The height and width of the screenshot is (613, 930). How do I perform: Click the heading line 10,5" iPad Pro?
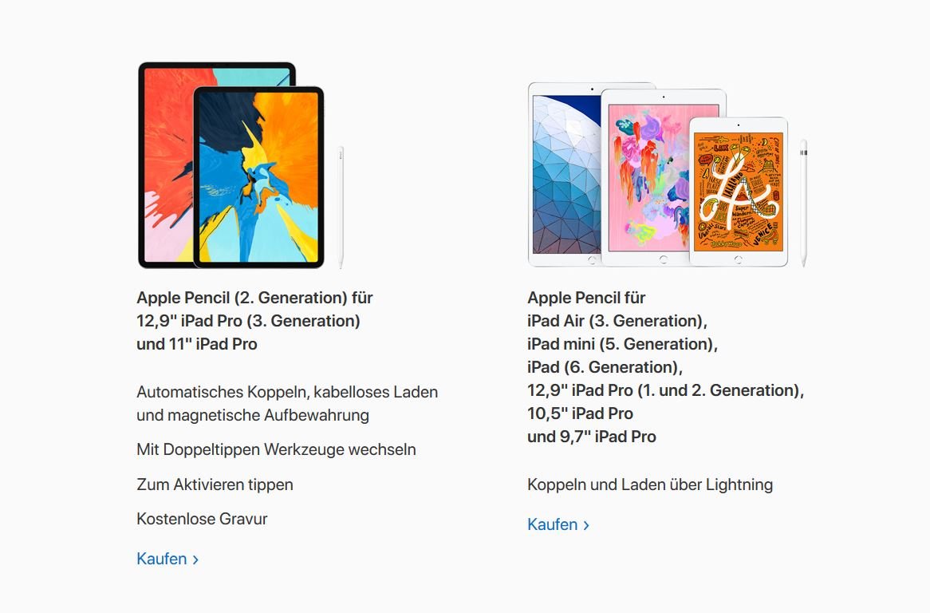pos(580,413)
